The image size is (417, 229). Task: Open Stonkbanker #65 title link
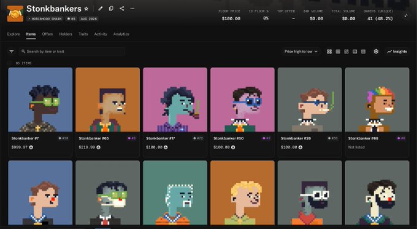(x=94, y=138)
